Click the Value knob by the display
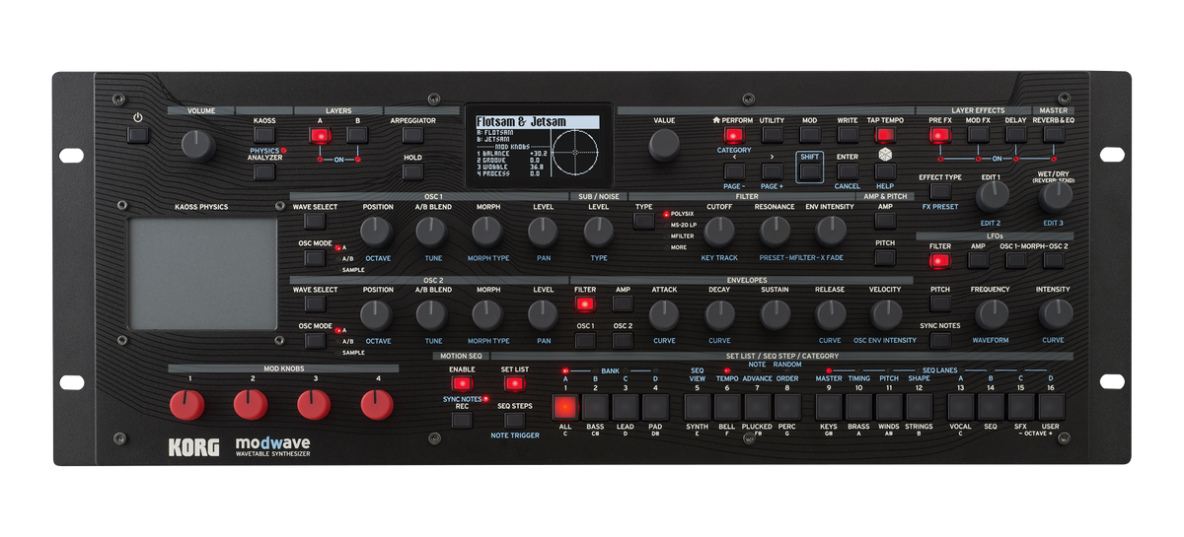Viewport: 1184px width, 537px height. click(x=664, y=146)
